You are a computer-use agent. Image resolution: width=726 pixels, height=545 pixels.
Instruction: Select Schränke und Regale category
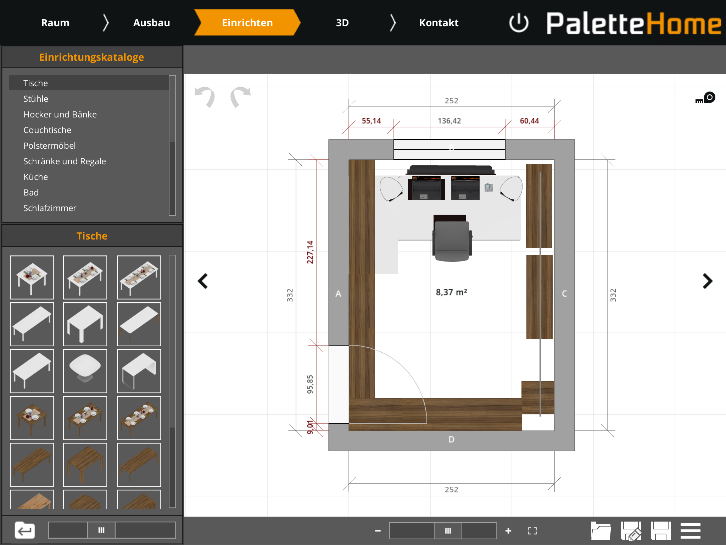[65, 161]
